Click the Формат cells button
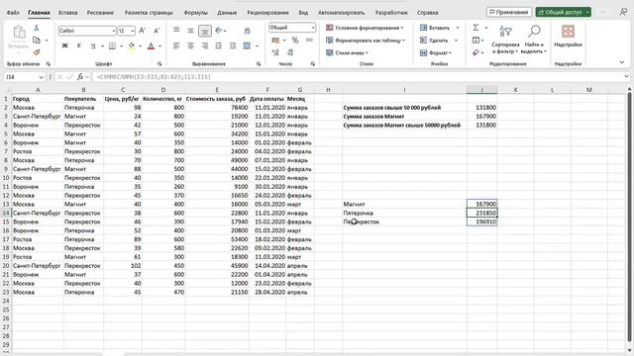The width and height of the screenshot is (634, 356). [x=436, y=52]
